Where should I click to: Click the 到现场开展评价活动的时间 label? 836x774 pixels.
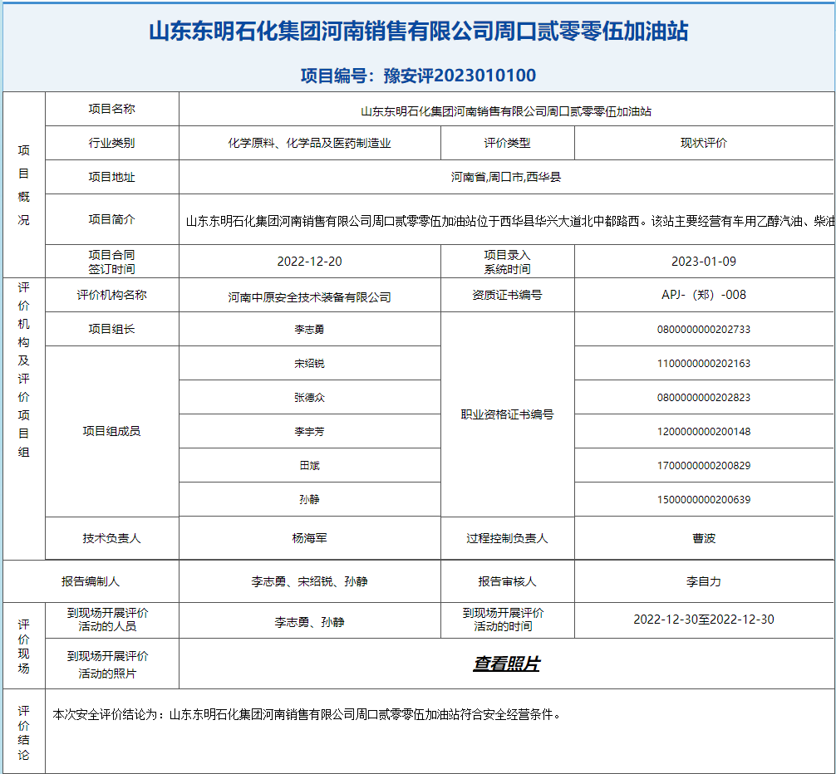[x=503, y=620]
